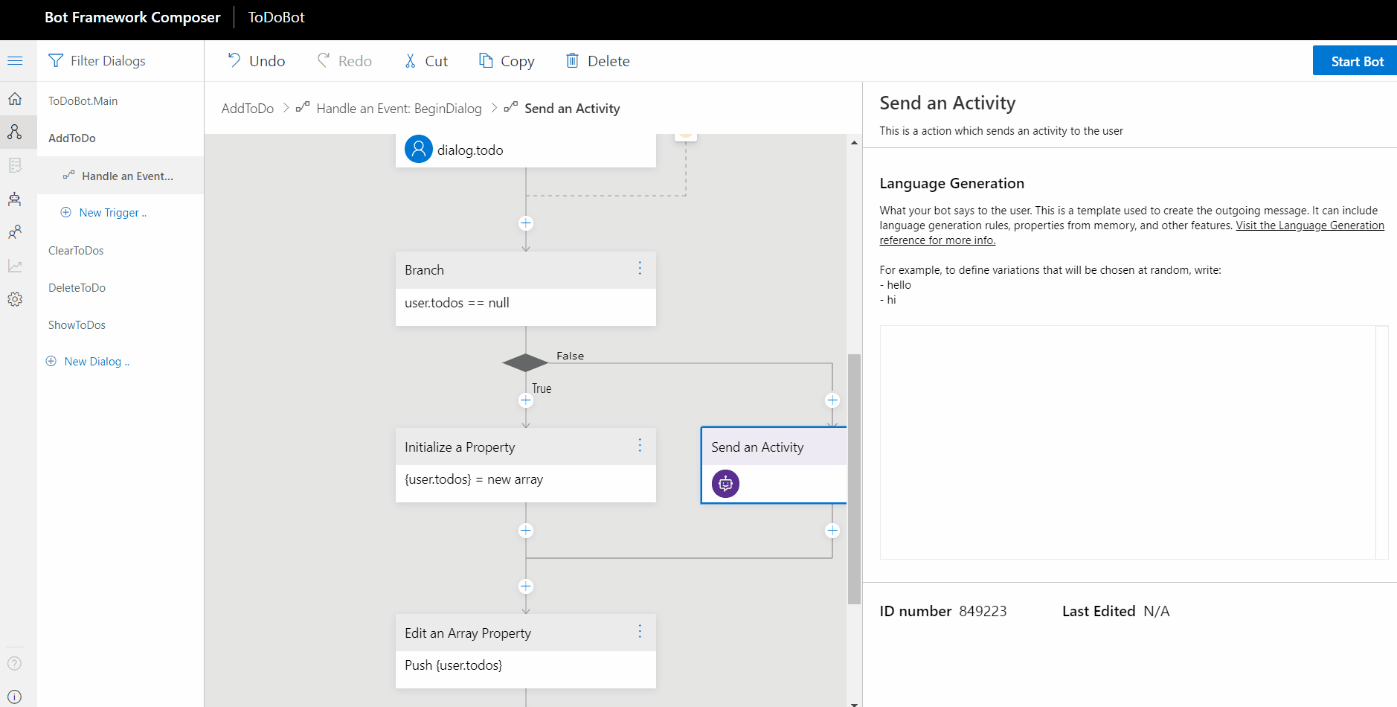Open Branch node options menu
Viewport: 1397px width, 707px height.
point(640,269)
